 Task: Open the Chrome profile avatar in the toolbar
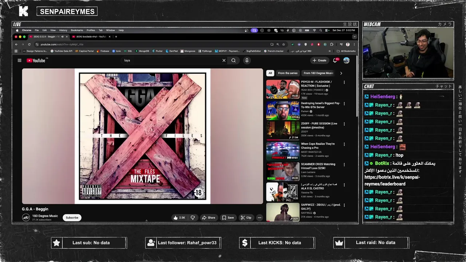coord(348,44)
